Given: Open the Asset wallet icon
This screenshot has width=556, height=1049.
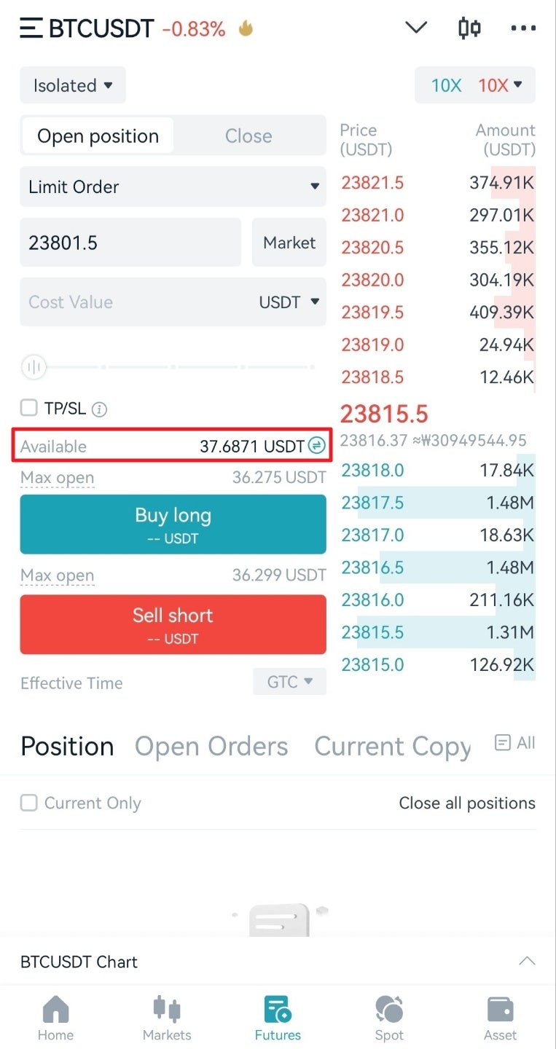Looking at the screenshot, I should [x=500, y=1010].
